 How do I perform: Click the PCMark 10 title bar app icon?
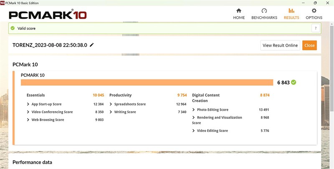(3, 3)
